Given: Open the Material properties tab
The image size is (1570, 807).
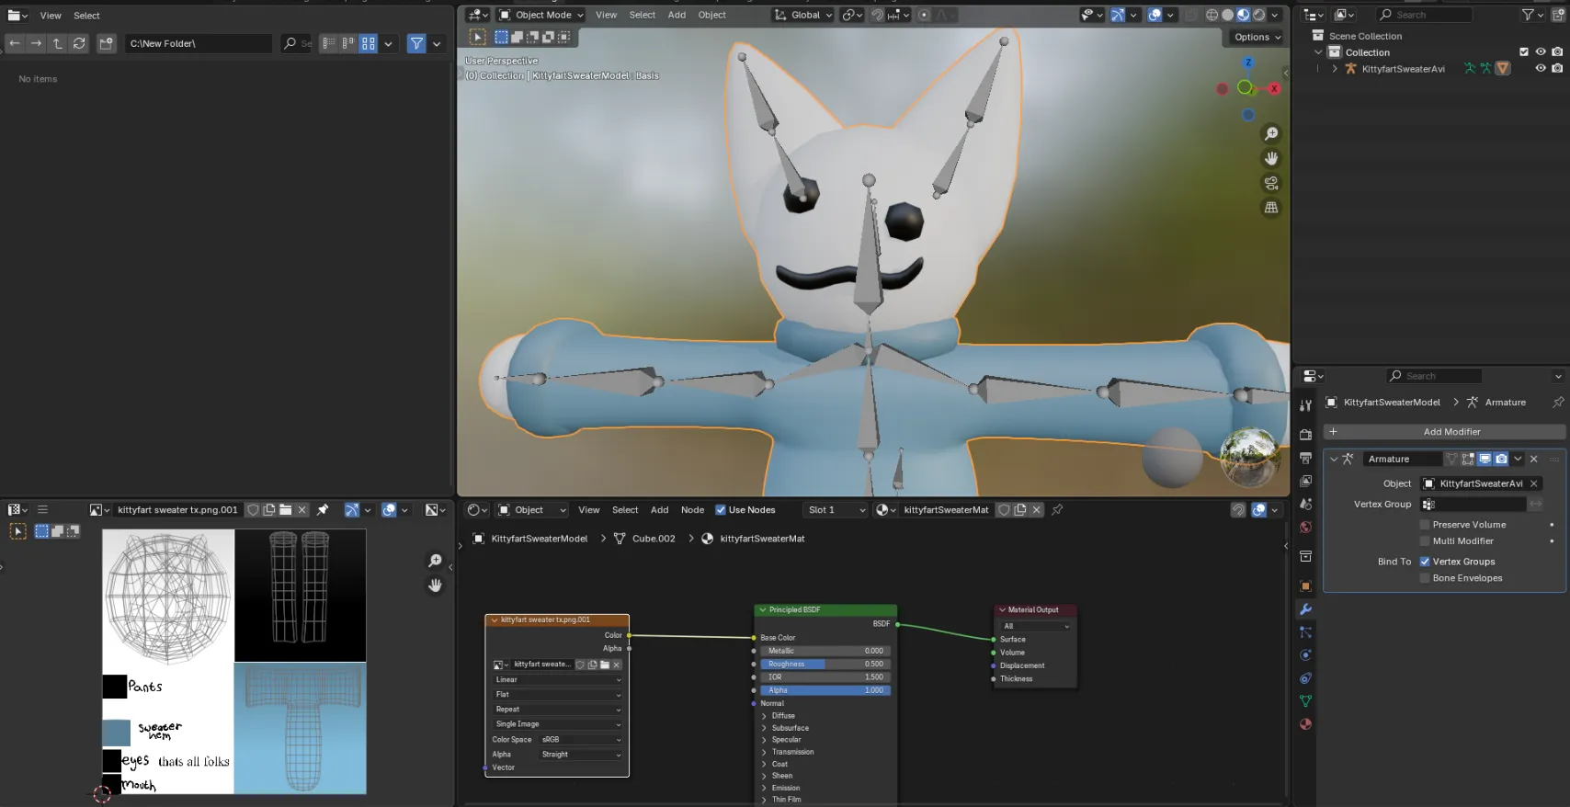Looking at the screenshot, I should pyautogui.click(x=1305, y=724).
